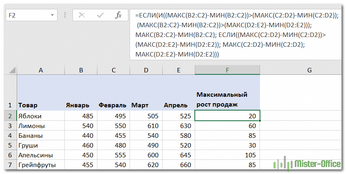Select the Февраль column title cell
The height and width of the screenshot is (174, 346).
coord(113,105)
